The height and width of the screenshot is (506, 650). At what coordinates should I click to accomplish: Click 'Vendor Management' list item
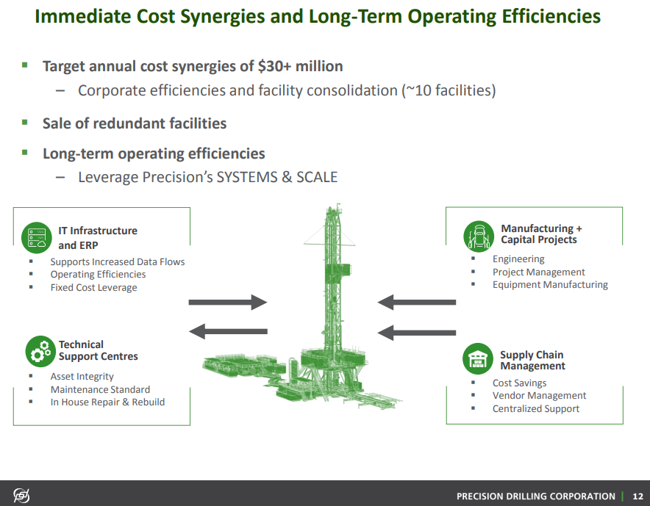[x=539, y=395]
